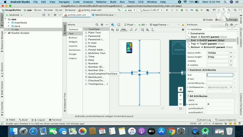Select Widgets palette category
This screenshot has height=137, width=243.
(x=73, y=42)
